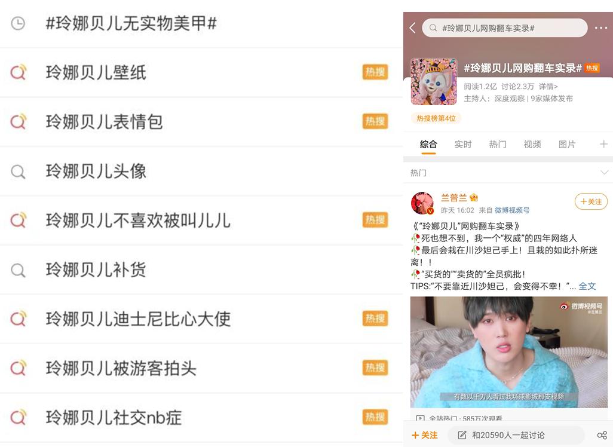The height and width of the screenshot is (447, 613).
Task: Follow 兰普兰 with the +关注 button
Action: tap(591, 201)
